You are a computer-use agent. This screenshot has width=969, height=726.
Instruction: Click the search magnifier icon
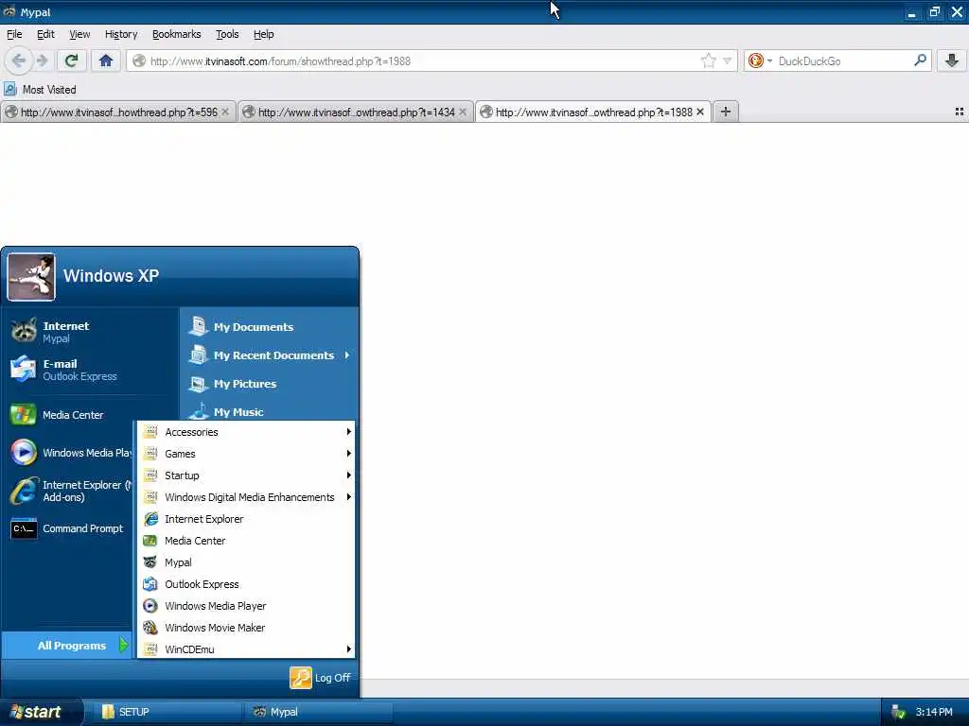pyautogui.click(x=920, y=60)
